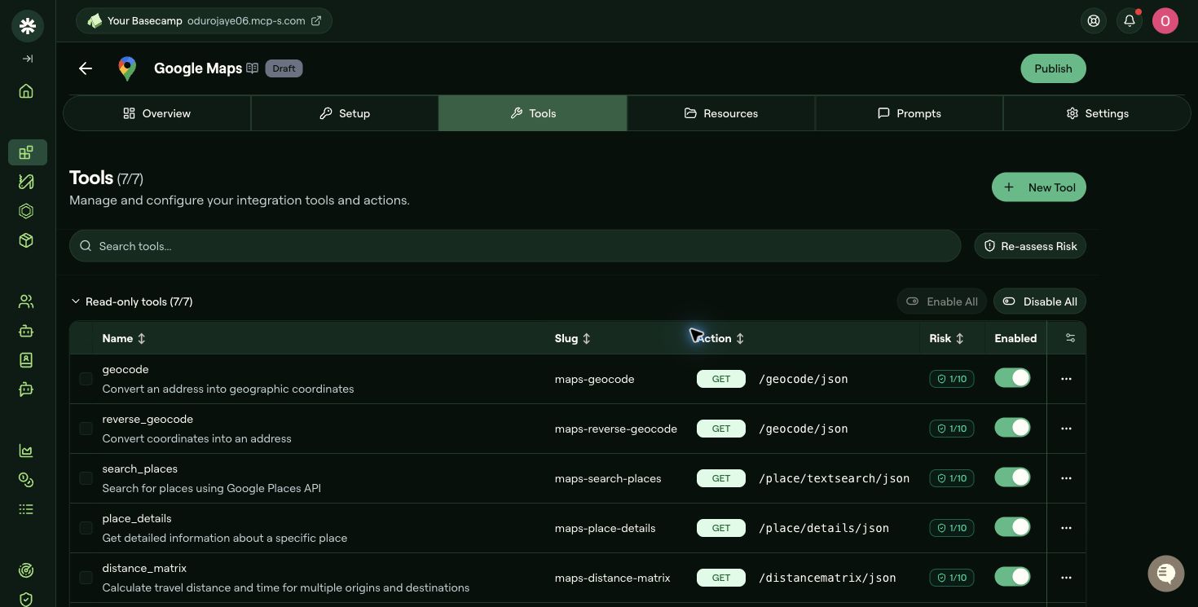Image resolution: width=1198 pixels, height=607 pixels.
Task: Click Re-assess Risk button
Action: click(1030, 246)
